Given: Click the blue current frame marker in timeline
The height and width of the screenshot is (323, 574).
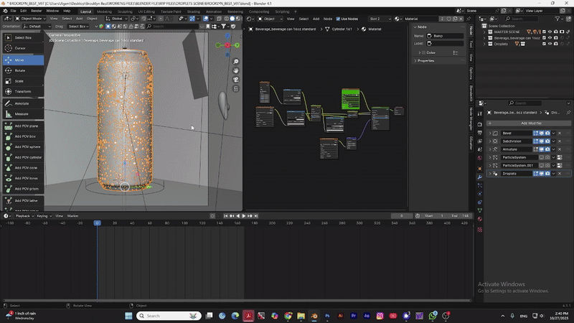Looking at the screenshot, I should point(97,223).
